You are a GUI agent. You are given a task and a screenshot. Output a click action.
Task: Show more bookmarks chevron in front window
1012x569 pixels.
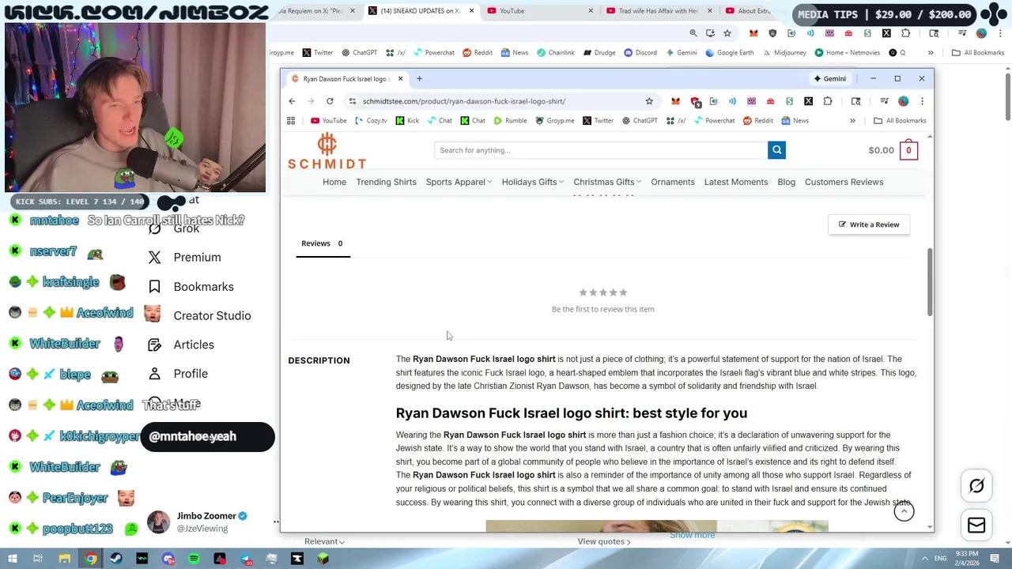click(852, 121)
